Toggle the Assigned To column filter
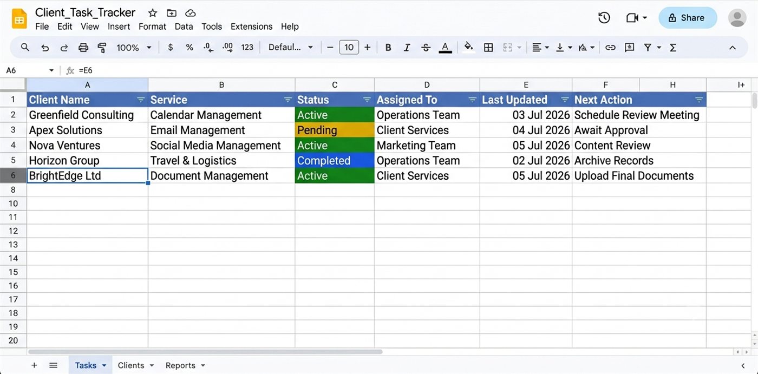The height and width of the screenshot is (374, 758). [473, 100]
